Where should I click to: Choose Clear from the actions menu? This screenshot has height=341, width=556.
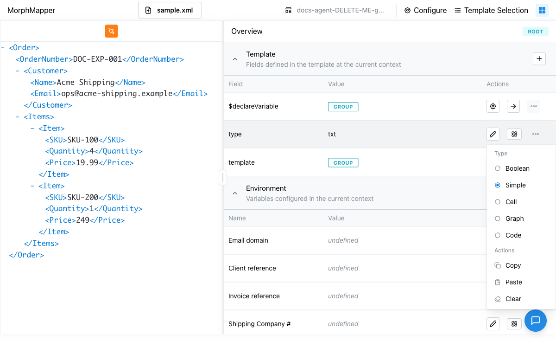point(521,299)
